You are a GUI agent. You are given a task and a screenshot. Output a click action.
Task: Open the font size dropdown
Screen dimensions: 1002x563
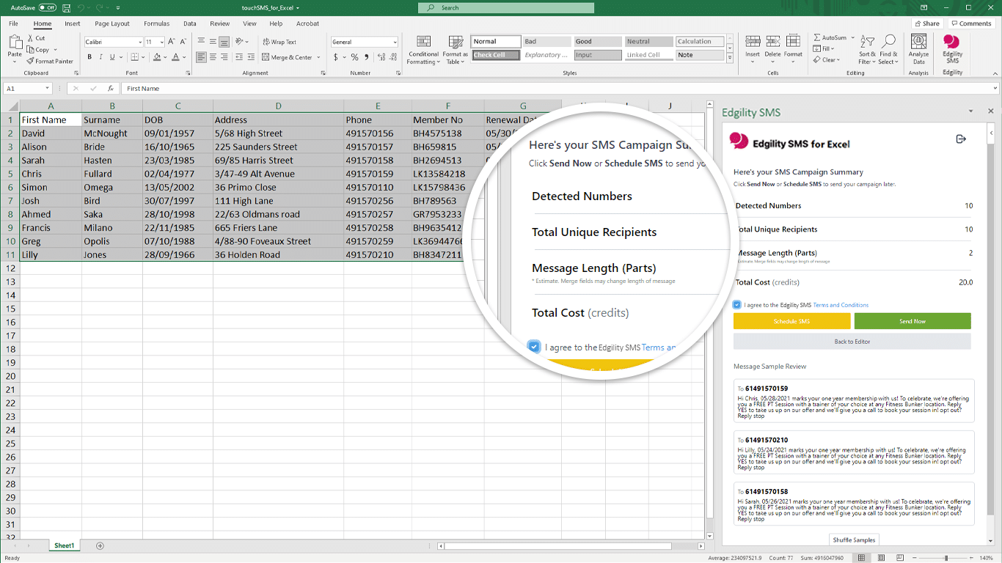coord(161,42)
